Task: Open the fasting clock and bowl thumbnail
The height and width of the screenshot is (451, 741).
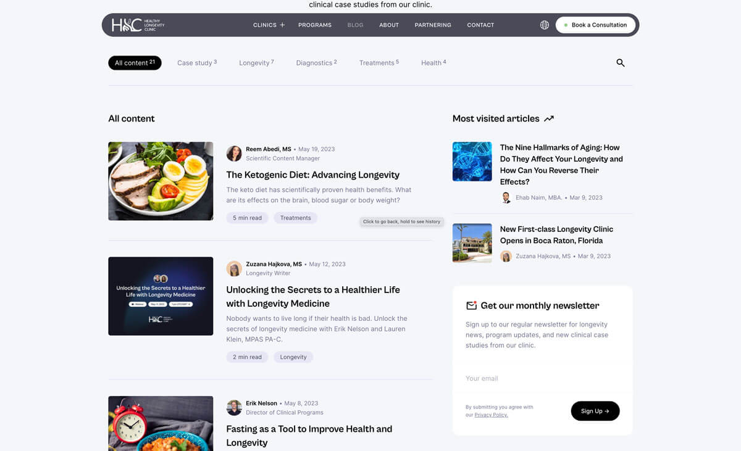Action: (x=161, y=423)
